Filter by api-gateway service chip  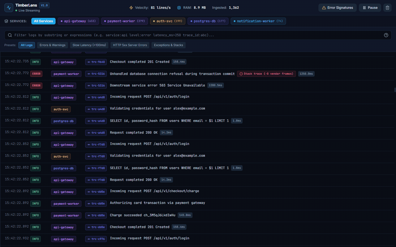tap(79, 21)
